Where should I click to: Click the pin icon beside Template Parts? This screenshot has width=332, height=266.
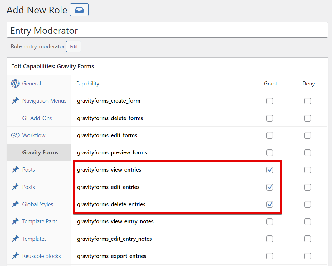click(15, 221)
